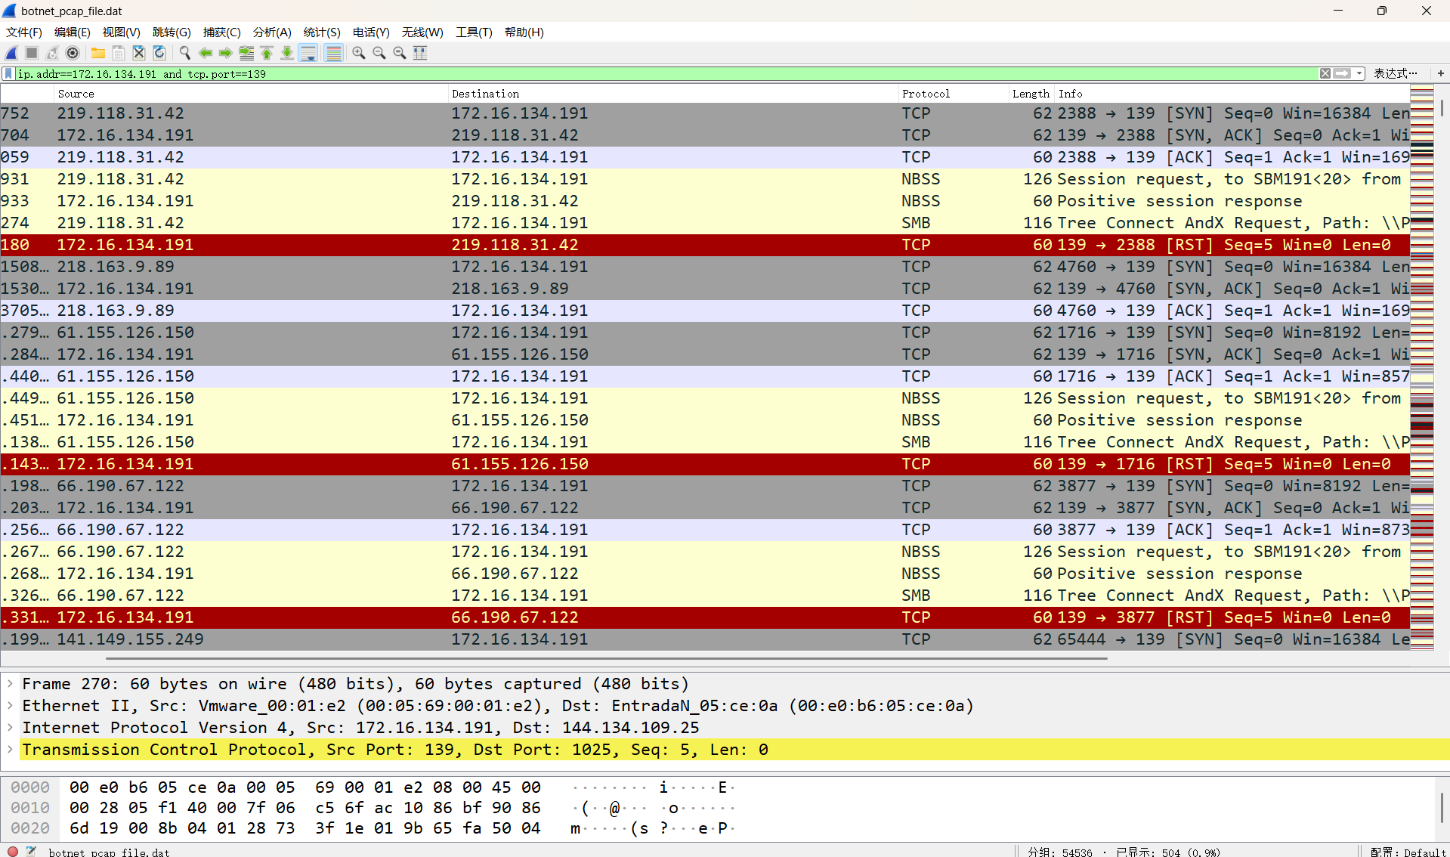
Task: Click the packet list horizontal scrollbar
Action: click(607, 658)
